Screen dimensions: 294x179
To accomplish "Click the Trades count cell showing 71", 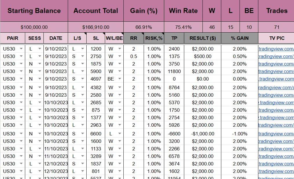I will coord(276,27).
